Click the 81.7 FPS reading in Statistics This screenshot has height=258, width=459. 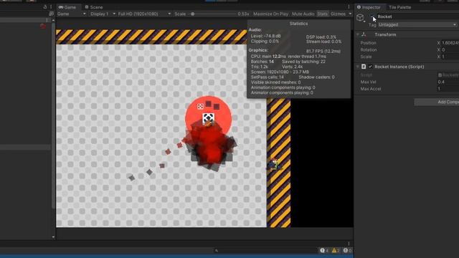[323, 51]
